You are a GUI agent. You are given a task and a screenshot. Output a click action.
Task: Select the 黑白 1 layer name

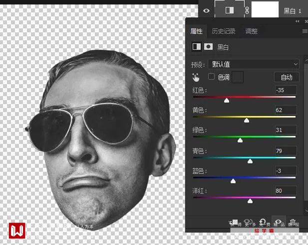coord(293,11)
